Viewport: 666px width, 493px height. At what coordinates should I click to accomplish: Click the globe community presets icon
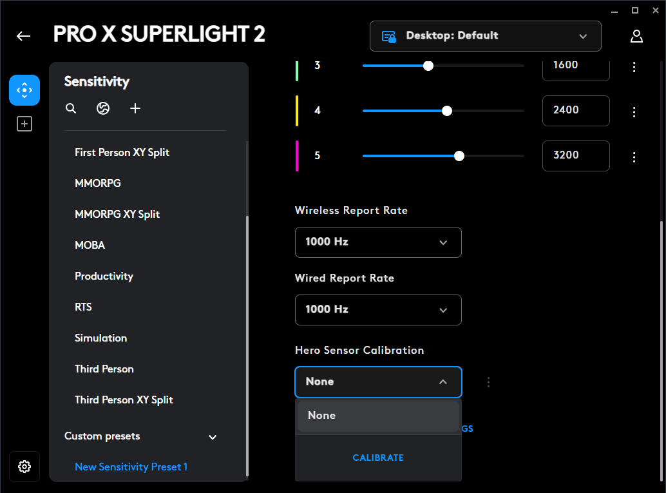(103, 108)
